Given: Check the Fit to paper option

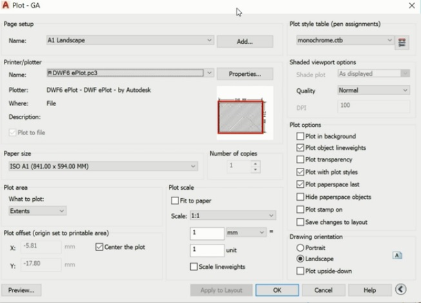Looking at the screenshot, I should (x=175, y=201).
